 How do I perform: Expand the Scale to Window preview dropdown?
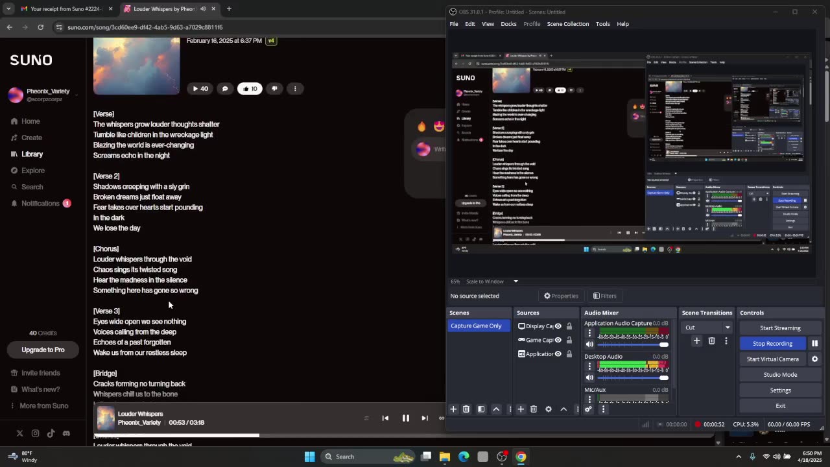(516, 281)
